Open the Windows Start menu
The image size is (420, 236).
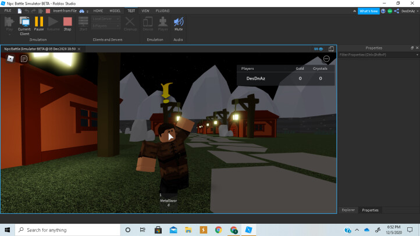(7, 230)
